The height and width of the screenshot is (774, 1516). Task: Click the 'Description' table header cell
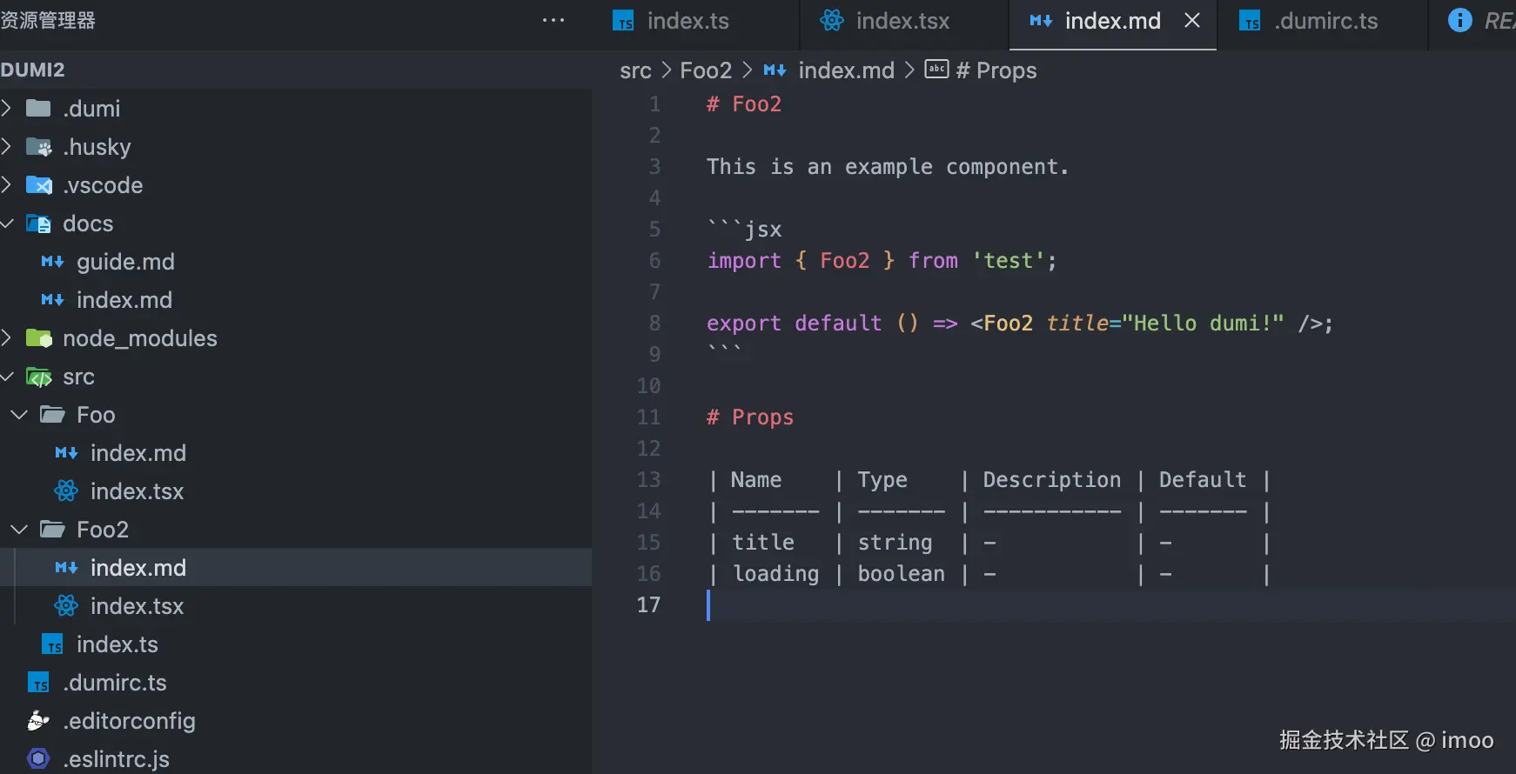1052,480
